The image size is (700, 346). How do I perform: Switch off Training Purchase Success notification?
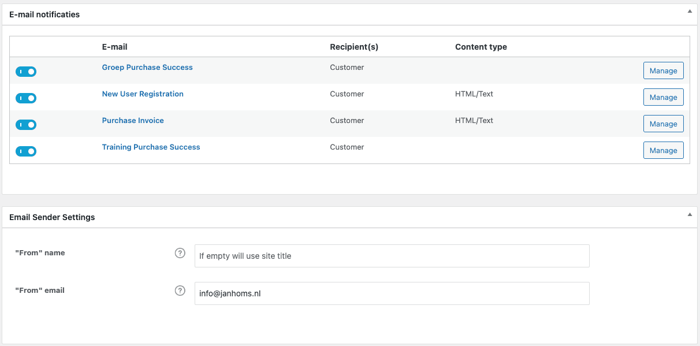coord(26,151)
